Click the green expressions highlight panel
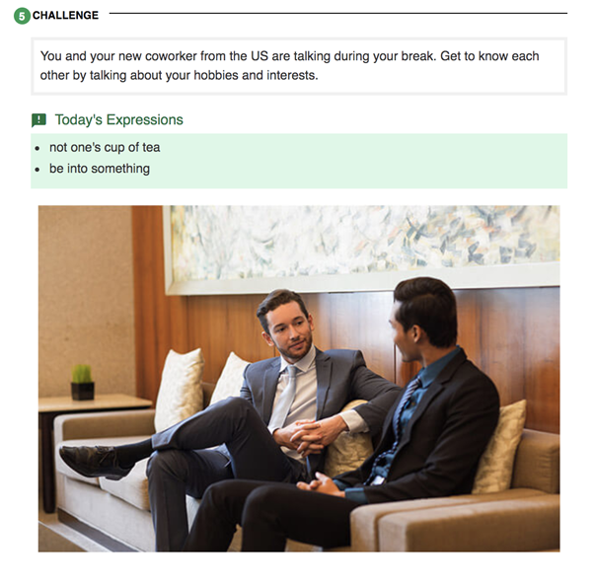Image resolution: width=594 pixels, height=585 pixels. [299, 161]
